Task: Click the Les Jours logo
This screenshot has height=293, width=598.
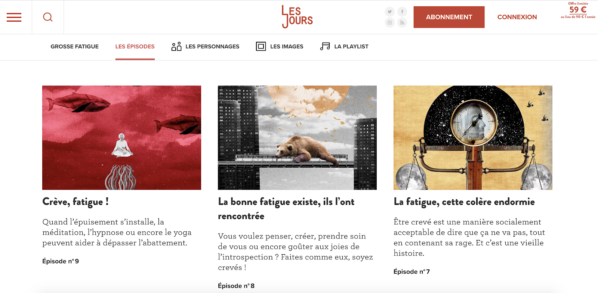Action: tap(297, 17)
